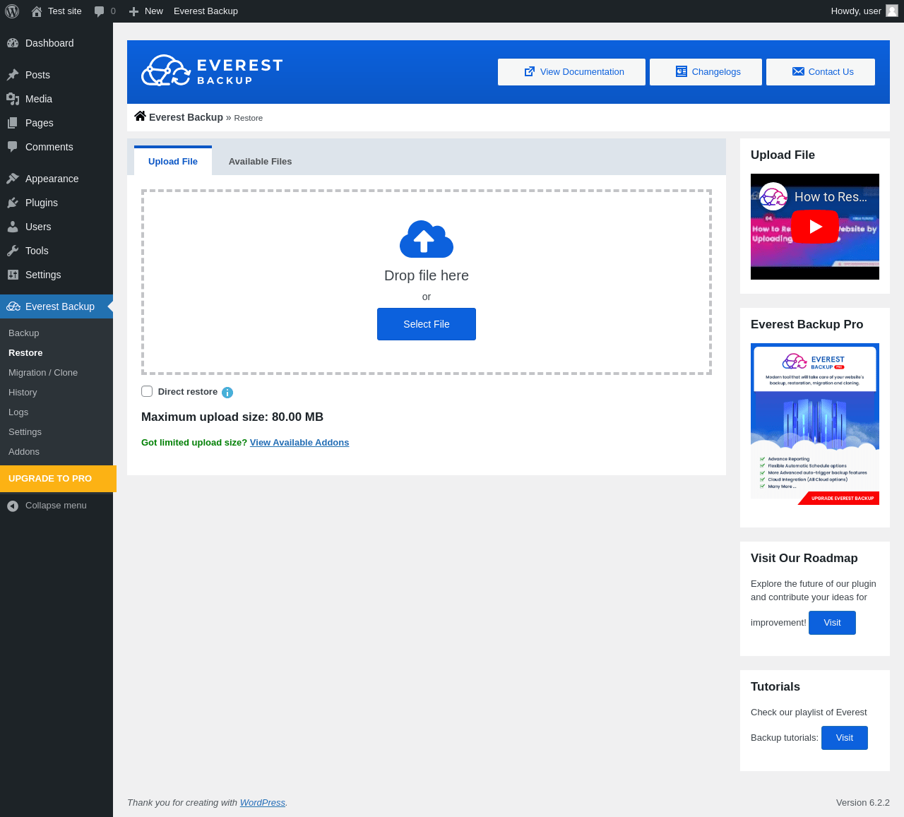The width and height of the screenshot is (904, 817).
Task: Click the plus icon beside New
Action: [x=133, y=11]
